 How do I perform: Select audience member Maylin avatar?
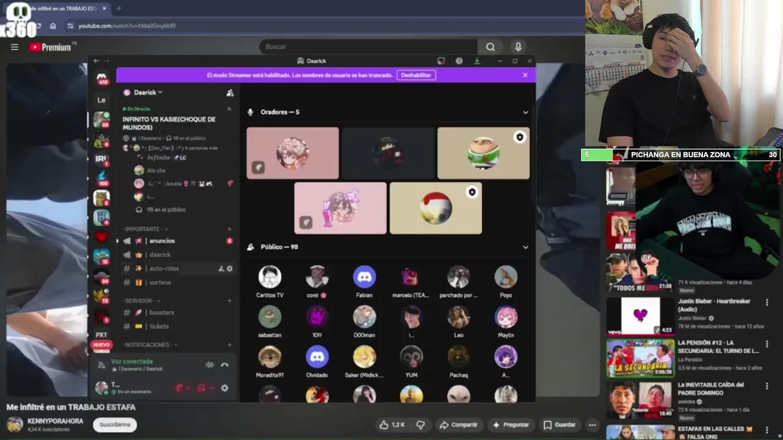506,317
